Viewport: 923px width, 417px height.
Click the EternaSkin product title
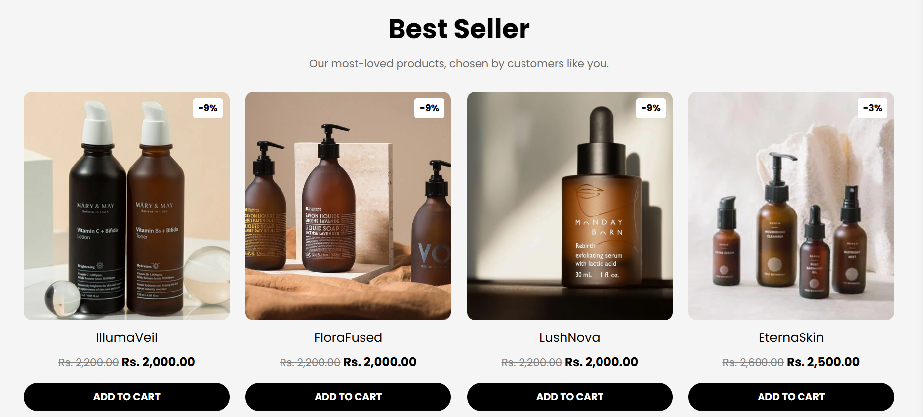coord(791,337)
